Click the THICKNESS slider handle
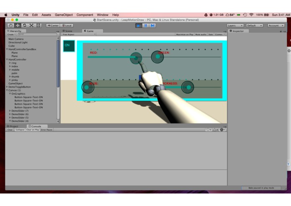 pos(188,87)
